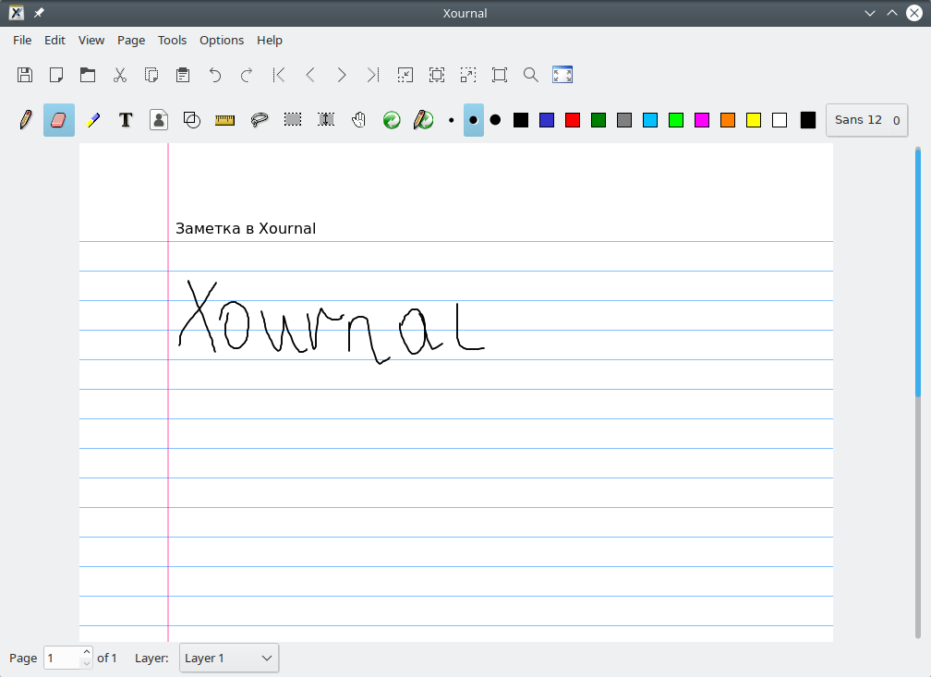
Task: Pick the light blue color swatch
Action: pos(650,120)
